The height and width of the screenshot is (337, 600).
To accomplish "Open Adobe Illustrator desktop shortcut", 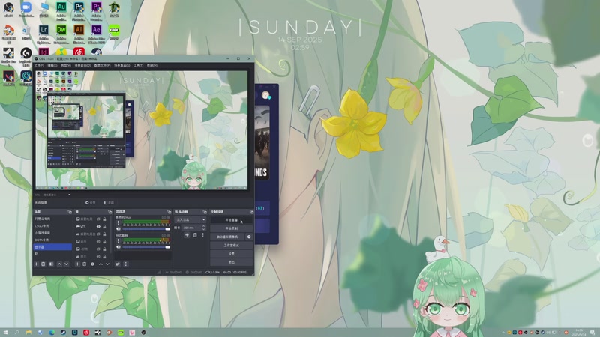I will (x=79, y=34).
